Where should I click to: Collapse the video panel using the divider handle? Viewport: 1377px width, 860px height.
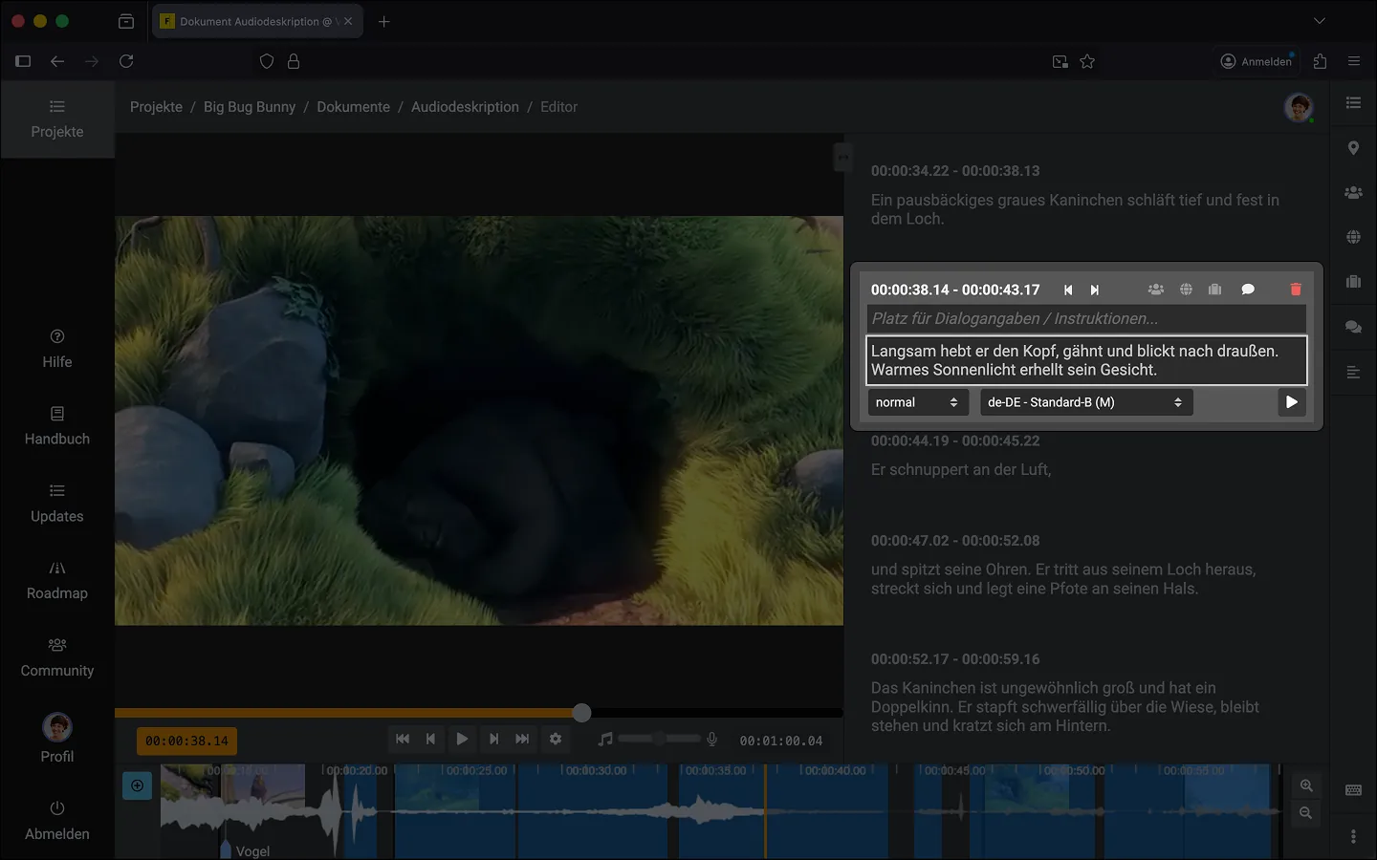843,157
